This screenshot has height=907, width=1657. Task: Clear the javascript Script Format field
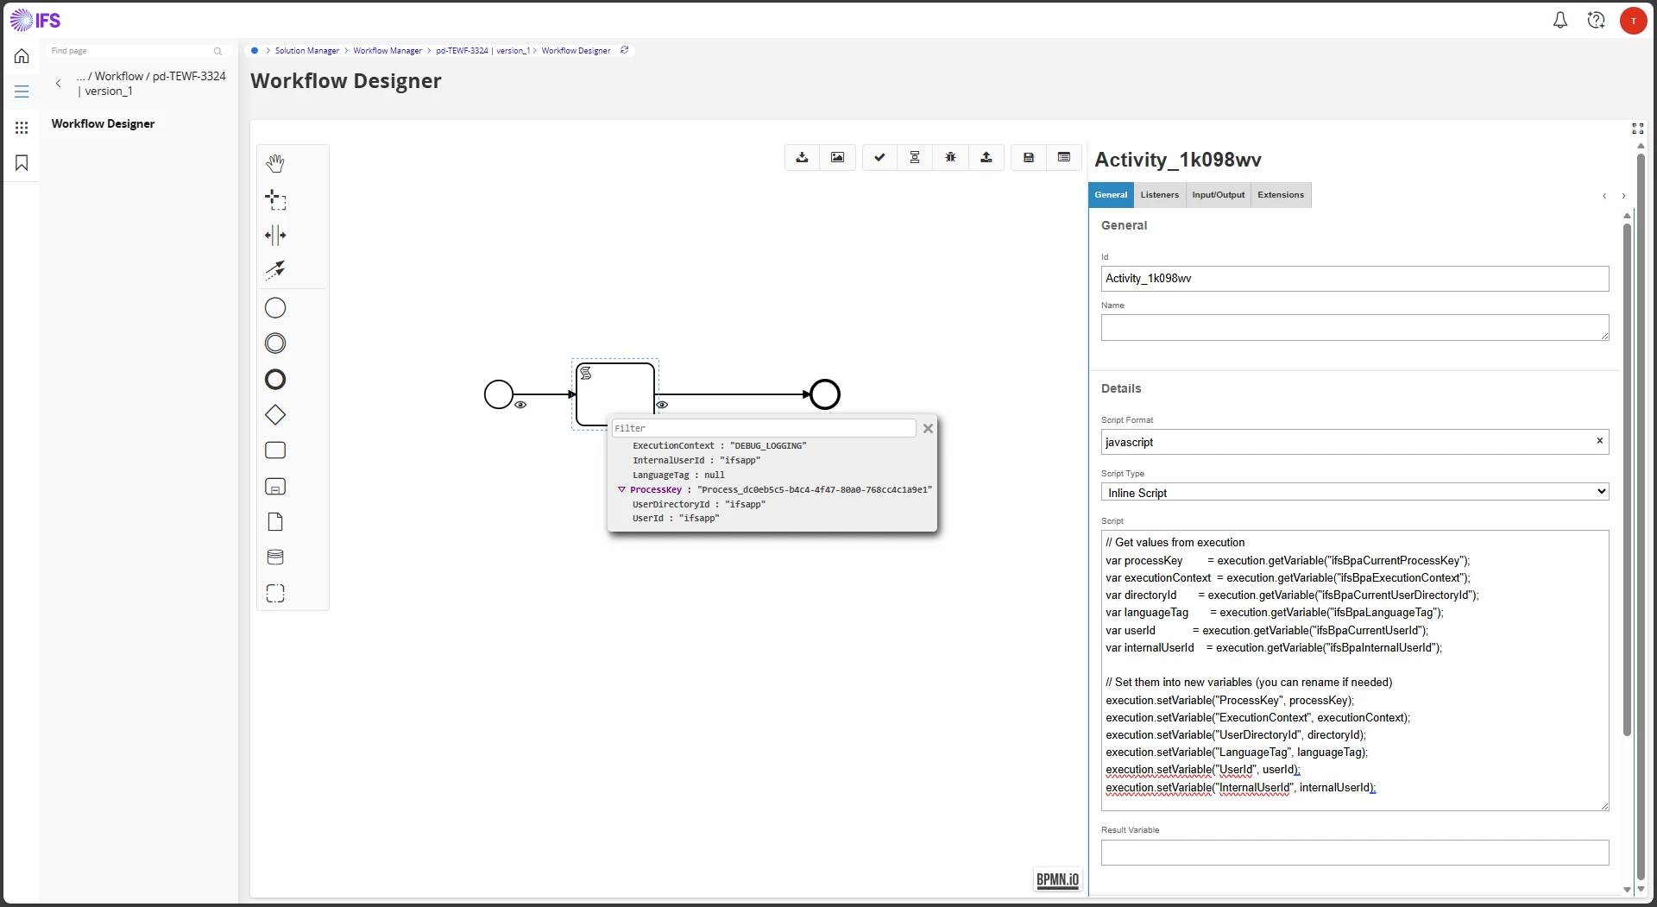coord(1599,441)
